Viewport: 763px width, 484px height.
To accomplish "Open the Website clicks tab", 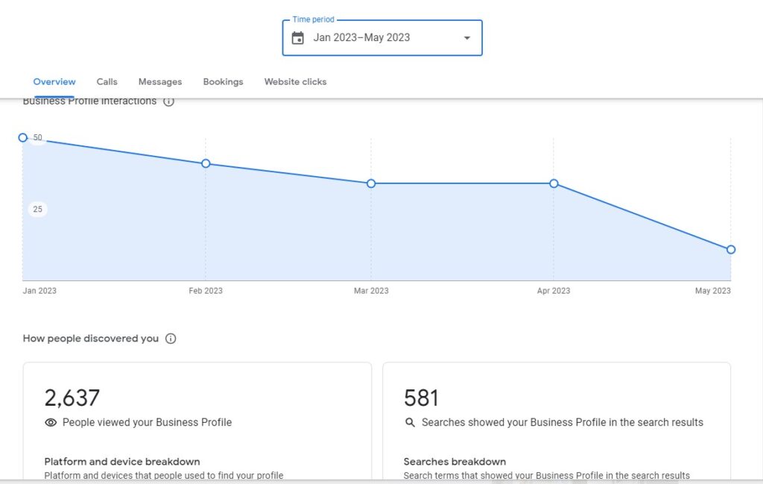I will [295, 82].
